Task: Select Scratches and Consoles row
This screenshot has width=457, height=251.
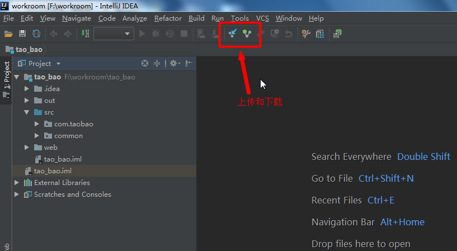Action: pos(103,195)
